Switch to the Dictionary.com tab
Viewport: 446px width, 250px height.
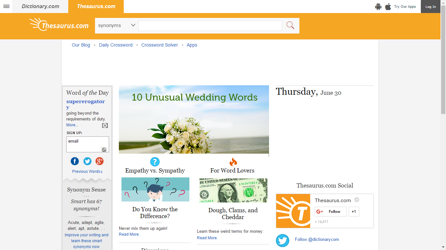(40, 6)
